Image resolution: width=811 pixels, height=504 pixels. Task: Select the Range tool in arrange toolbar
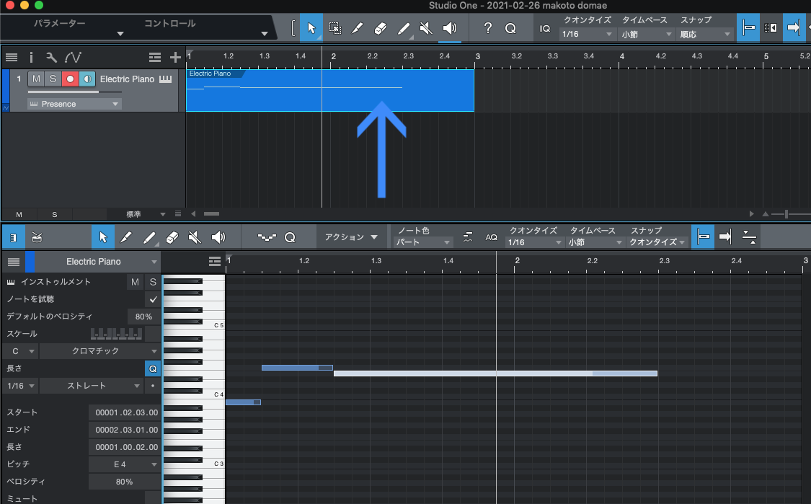click(x=334, y=28)
